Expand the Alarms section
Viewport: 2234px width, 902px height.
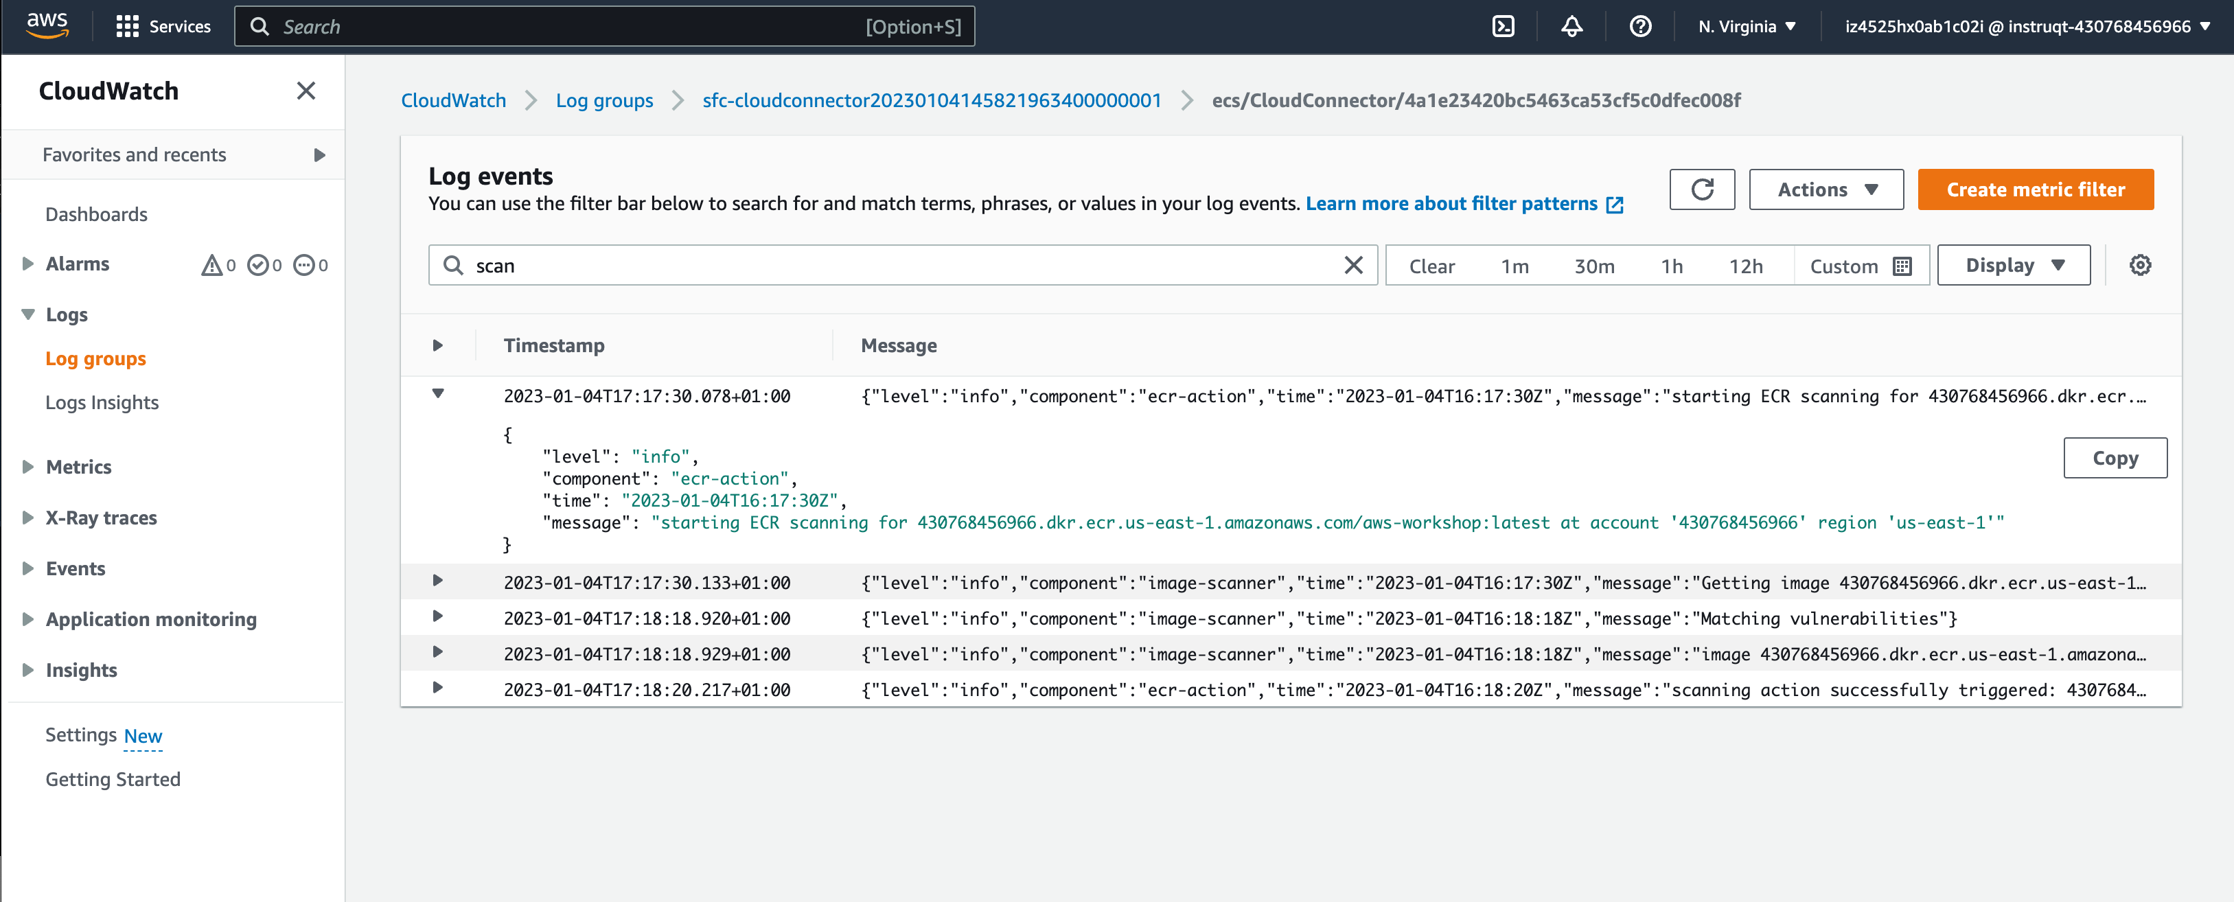point(27,264)
